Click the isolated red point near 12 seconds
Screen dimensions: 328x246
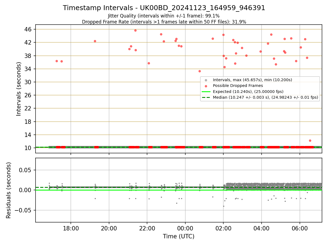(x=310, y=140)
